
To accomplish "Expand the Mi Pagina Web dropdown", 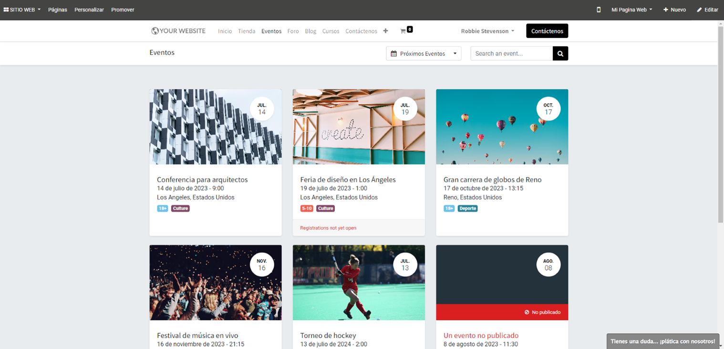I will (631, 10).
